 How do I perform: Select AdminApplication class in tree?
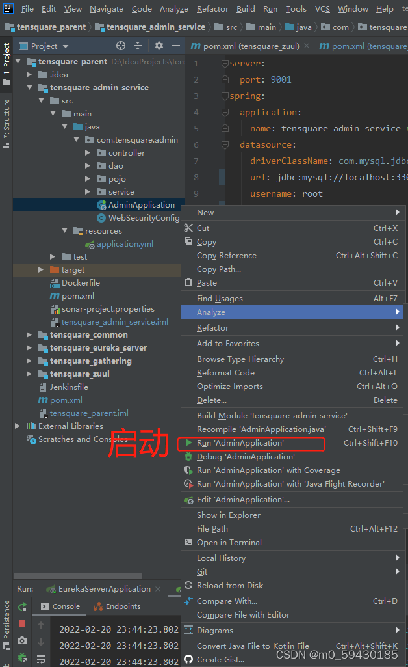[x=141, y=205]
